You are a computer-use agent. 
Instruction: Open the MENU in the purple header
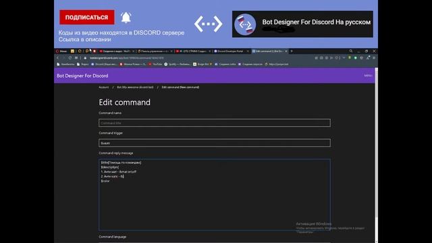click(368, 76)
